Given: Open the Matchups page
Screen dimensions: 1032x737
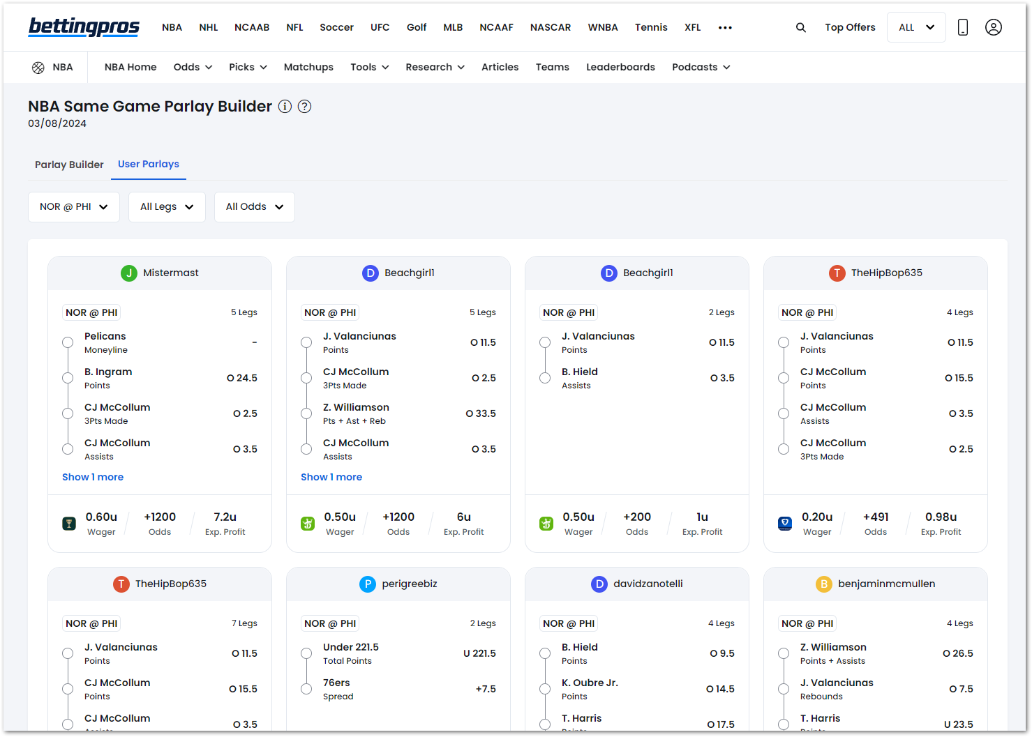Looking at the screenshot, I should (x=308, y=68).
